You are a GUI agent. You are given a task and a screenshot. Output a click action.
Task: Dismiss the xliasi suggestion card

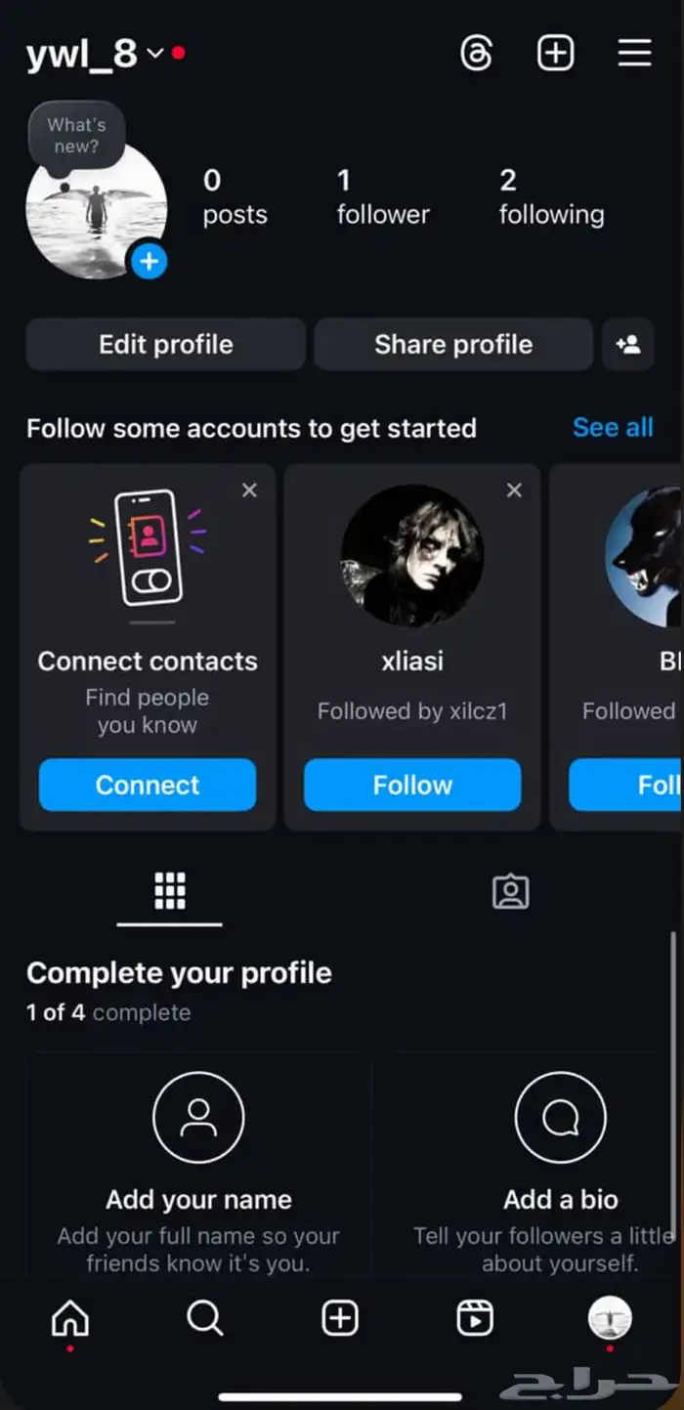pos(514,491)
